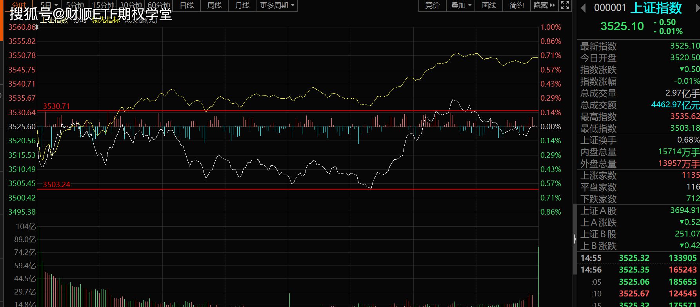Enable the 画线 drawing tool

(489, 5)
